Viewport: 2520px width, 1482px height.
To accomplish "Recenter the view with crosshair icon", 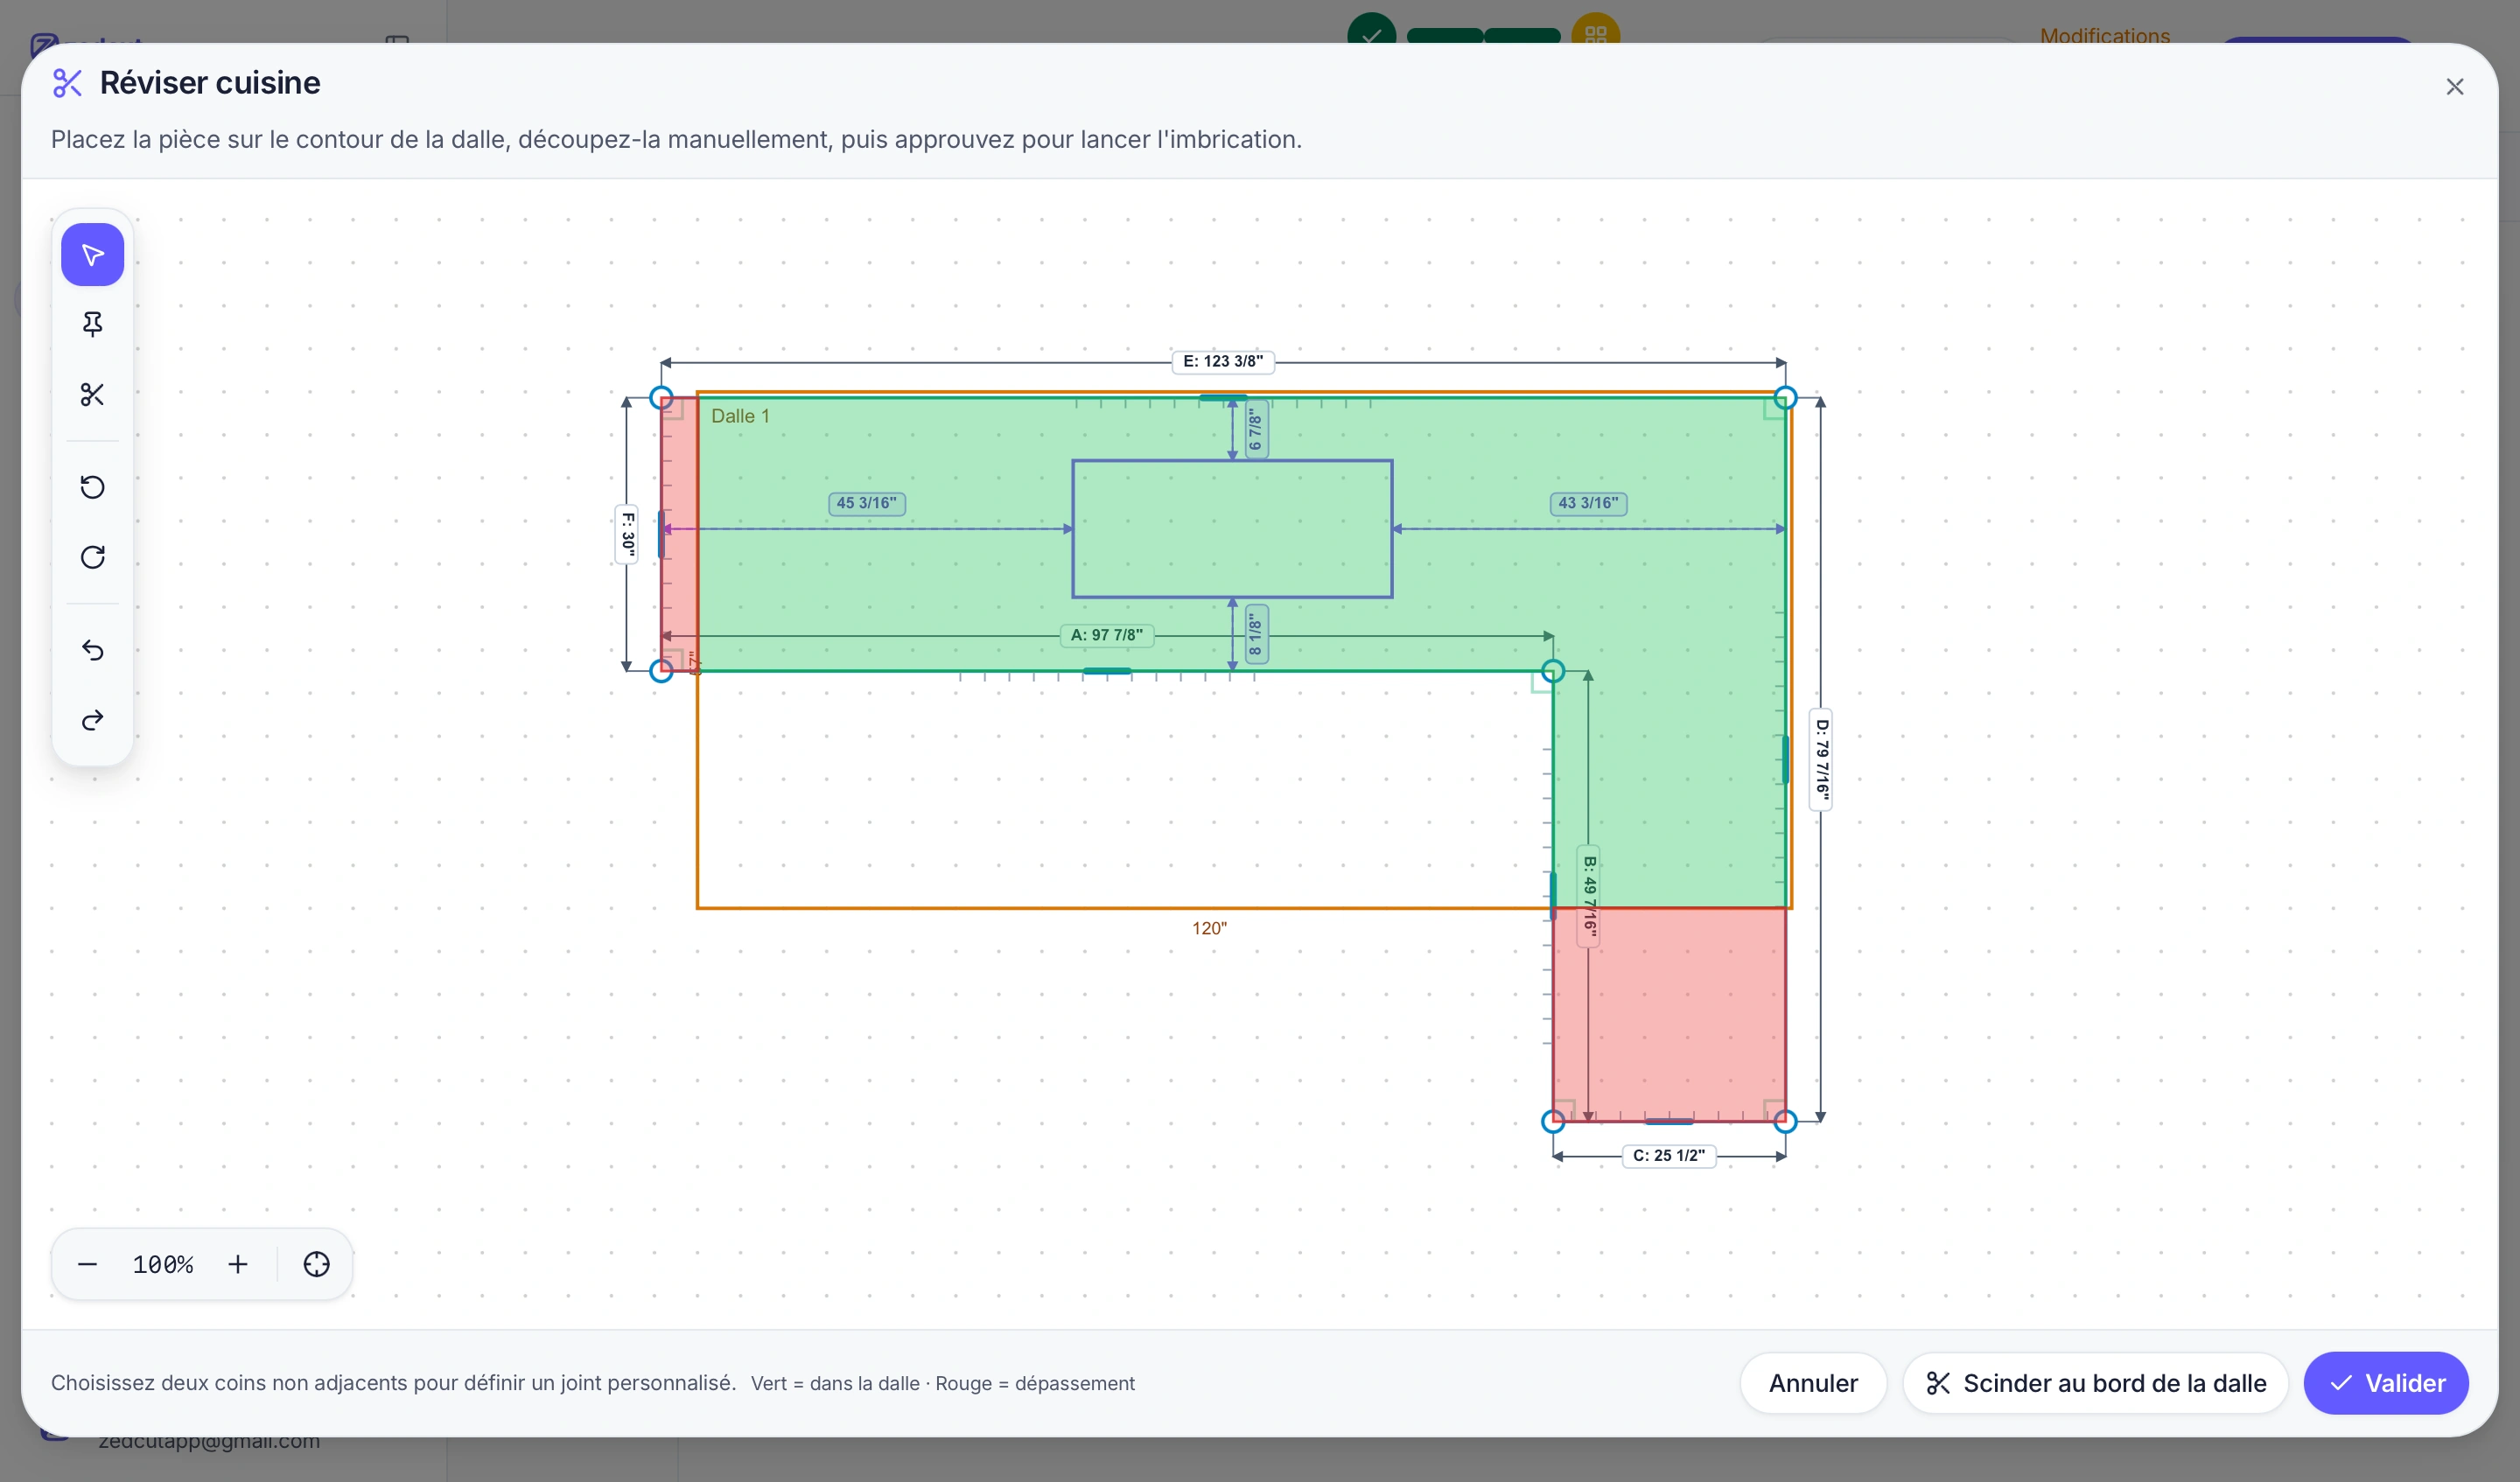I will [316, 1264].
